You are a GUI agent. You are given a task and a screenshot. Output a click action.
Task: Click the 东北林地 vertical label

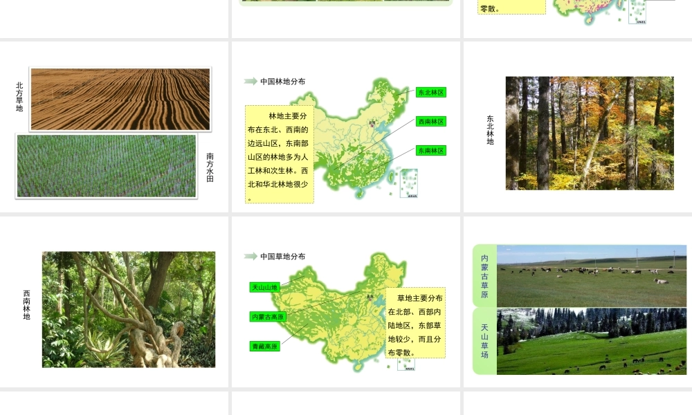(x=491, y=130)
